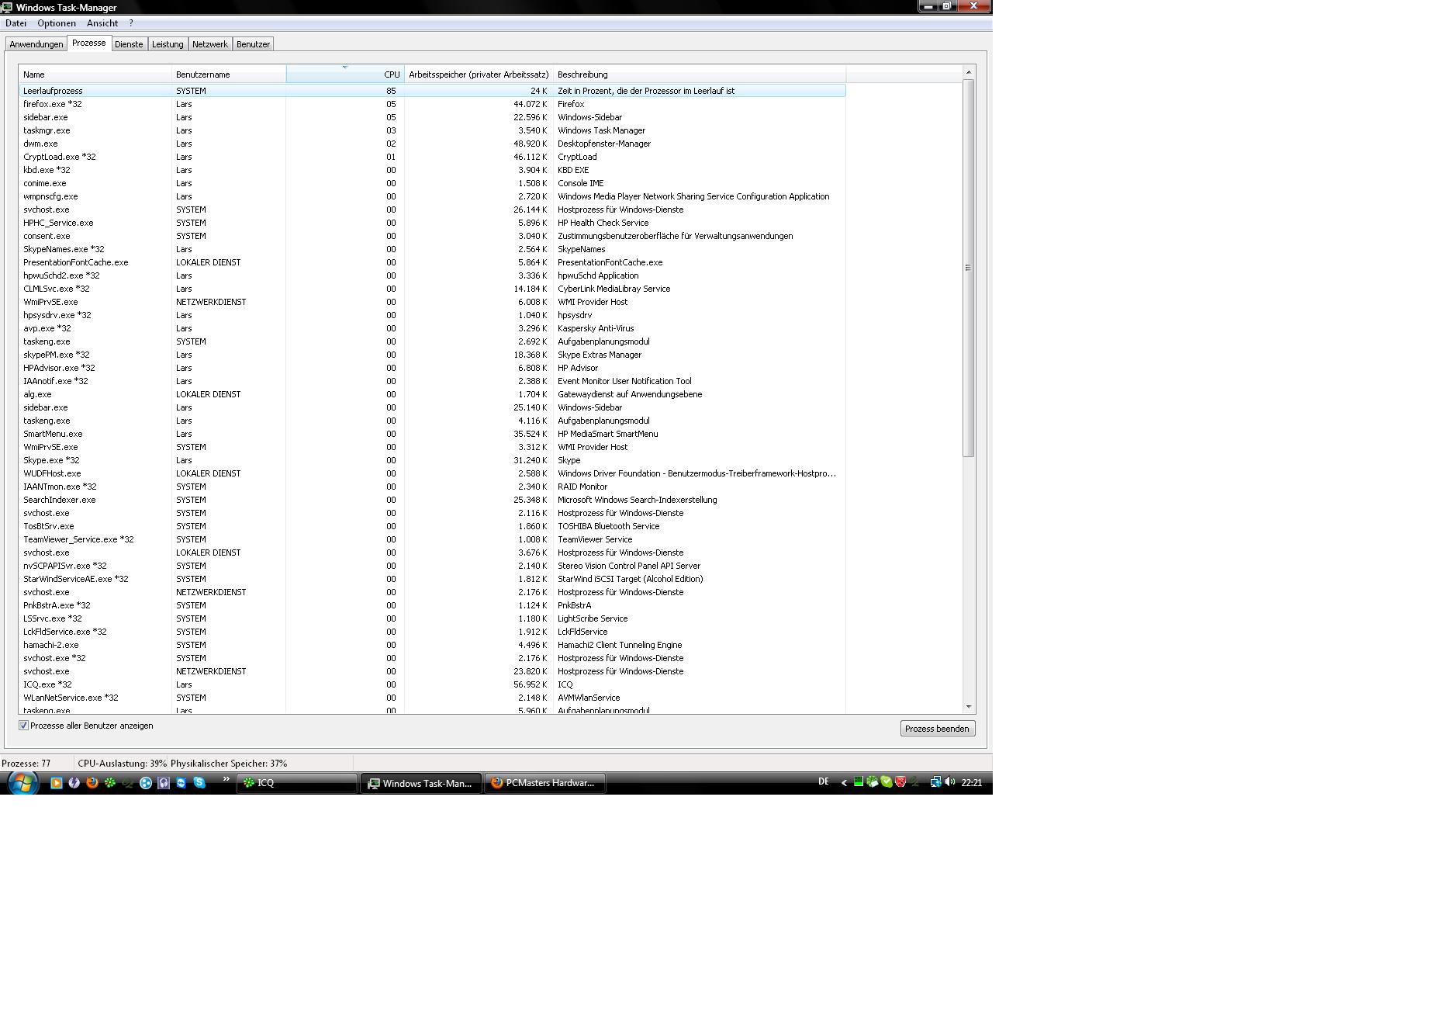Open the Ansicht menu
Viewport: 1431px width, 1022px height.
(x=102, y=23)
